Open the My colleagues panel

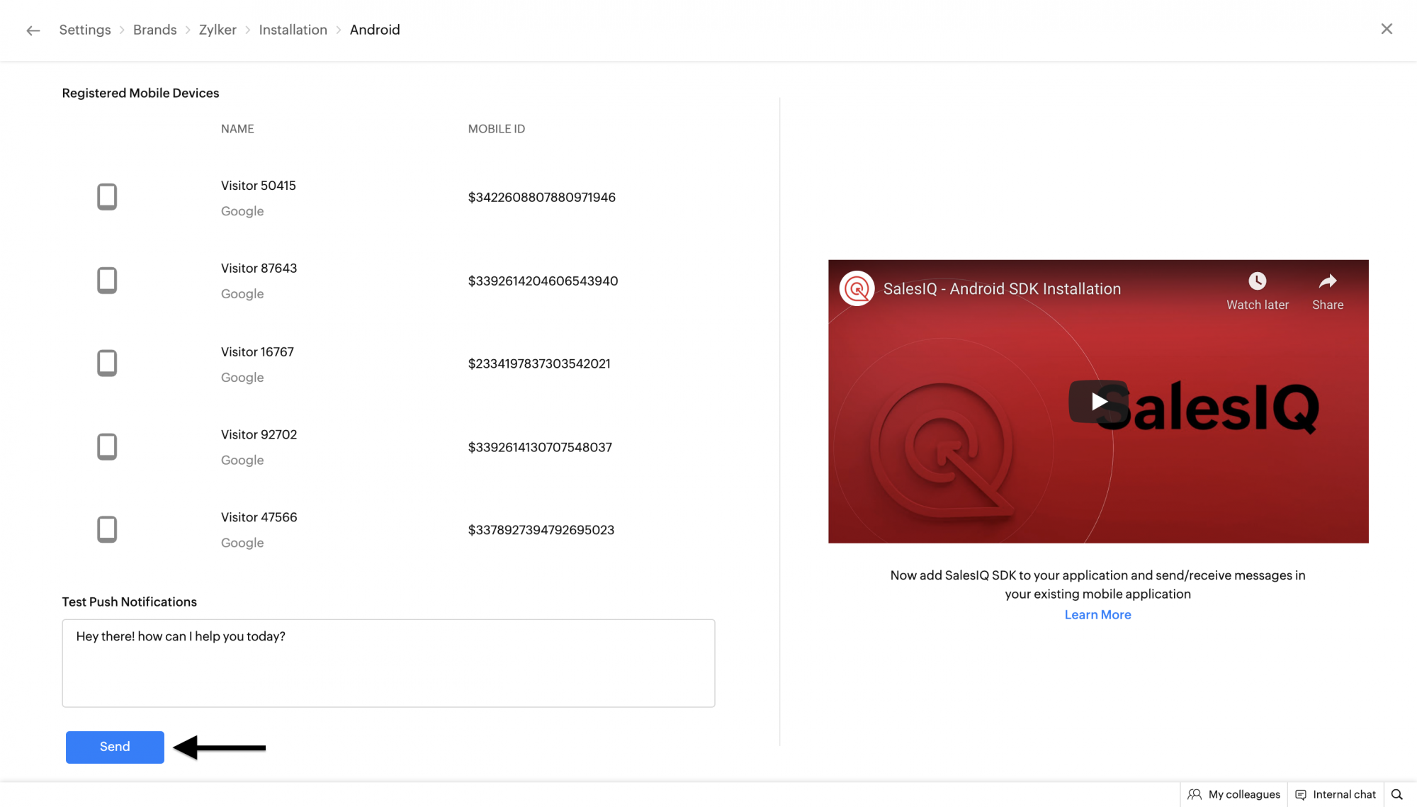pyautogui.click(x=1234, y=794)
